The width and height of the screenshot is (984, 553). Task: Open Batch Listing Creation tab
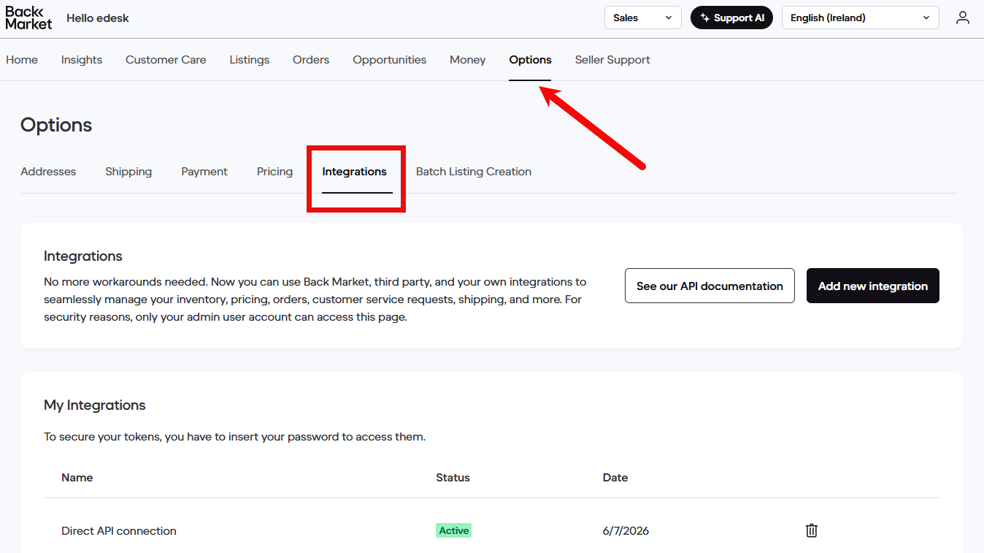[x=474, y=172]
